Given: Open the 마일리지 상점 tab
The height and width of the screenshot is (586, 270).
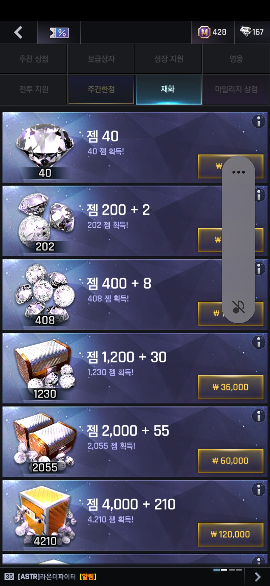Looking at the screenshot, I should [x=236, y=89].
